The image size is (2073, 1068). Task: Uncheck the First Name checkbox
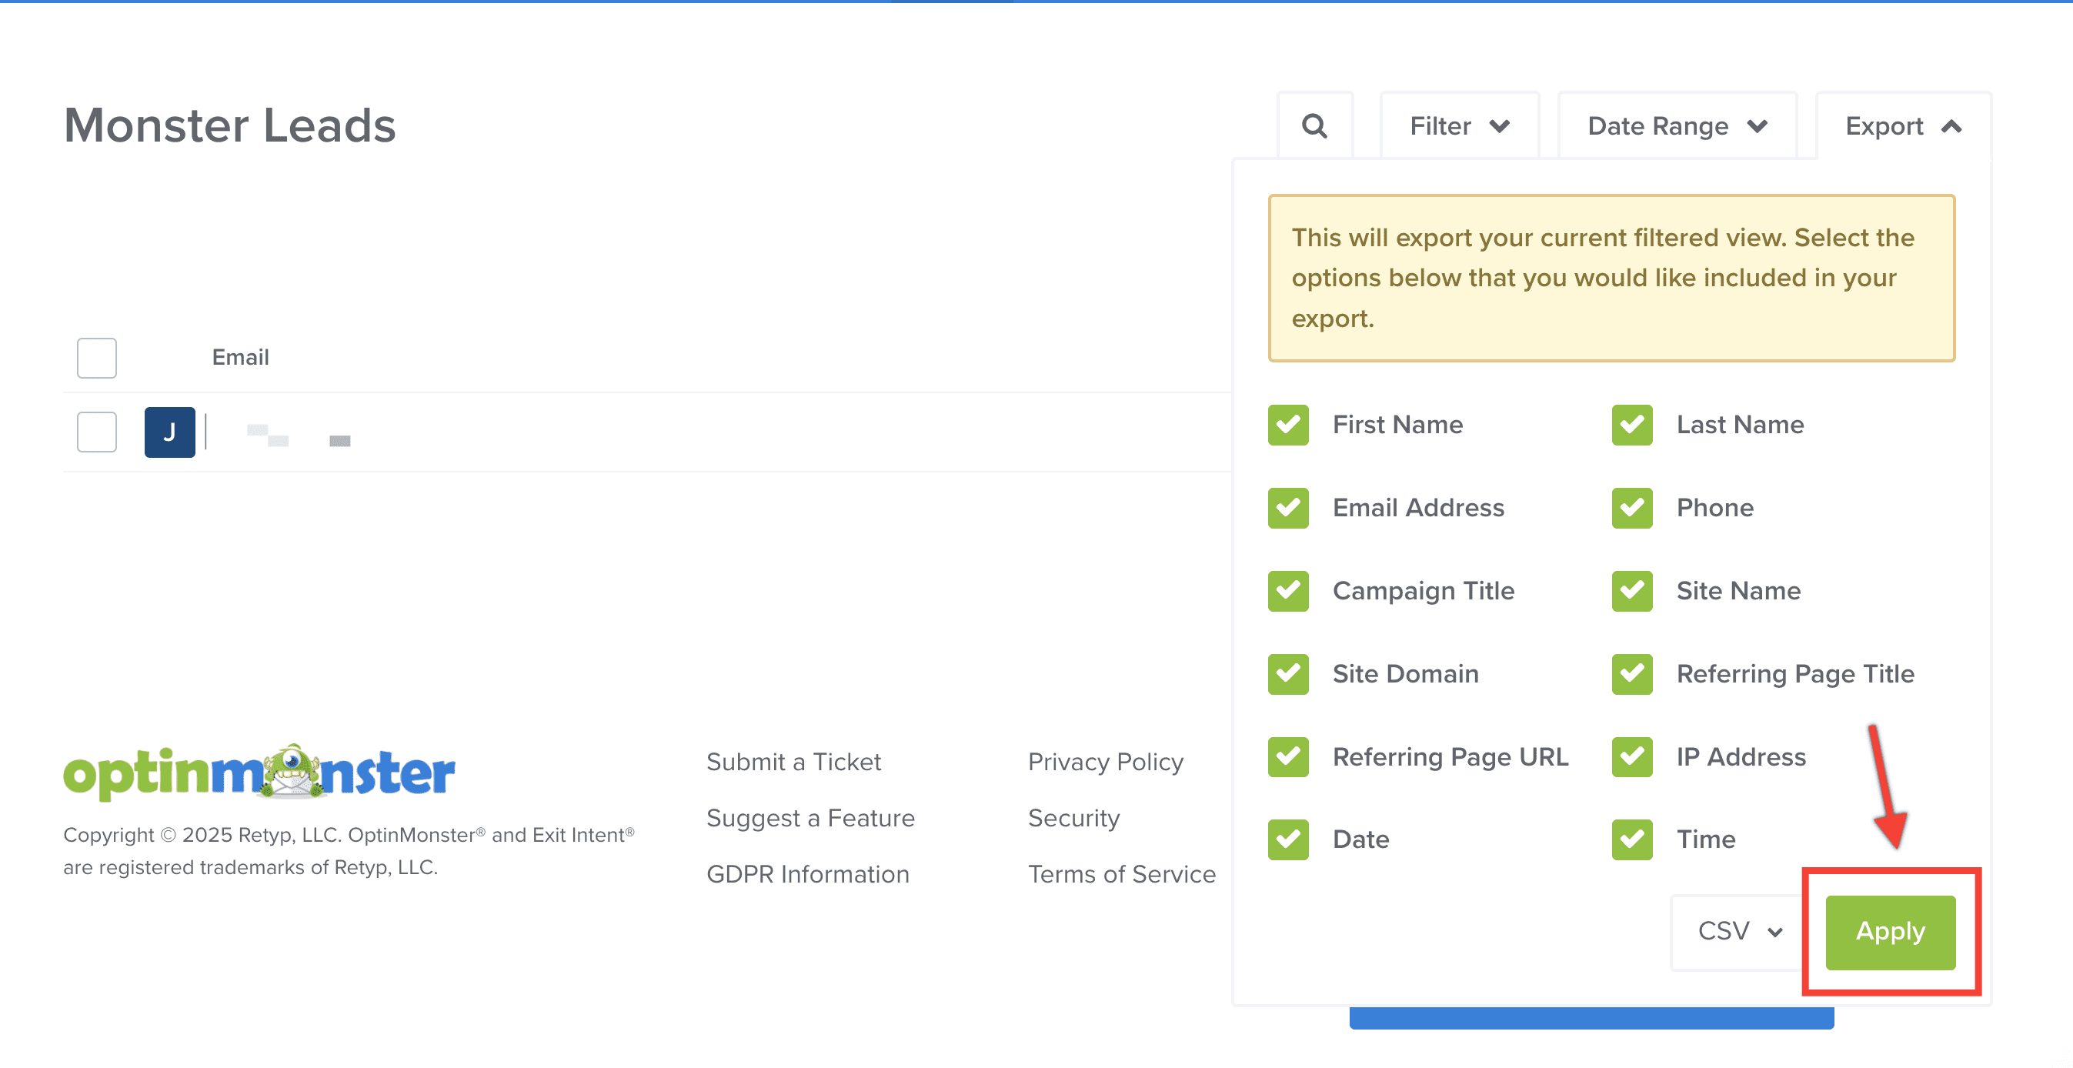pos(1287,424)
